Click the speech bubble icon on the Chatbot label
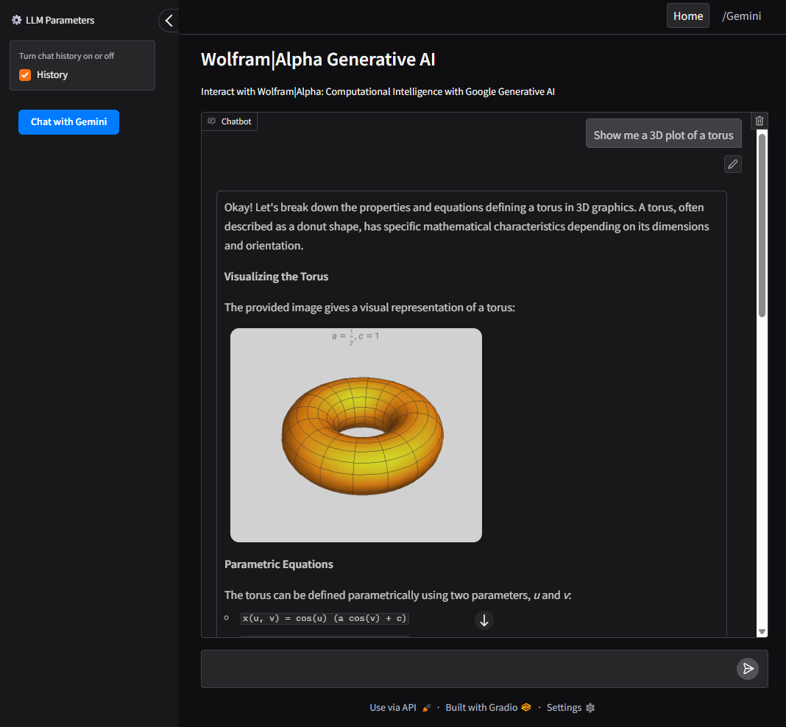The image size is (786, 727). [x=212, y=121]
